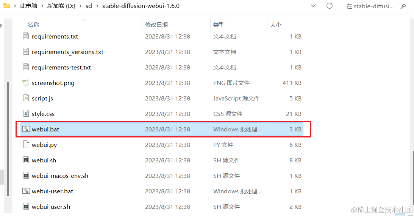Click the webui.sh file icon
The image size is (414, 216).
click(x=26, y=160)
